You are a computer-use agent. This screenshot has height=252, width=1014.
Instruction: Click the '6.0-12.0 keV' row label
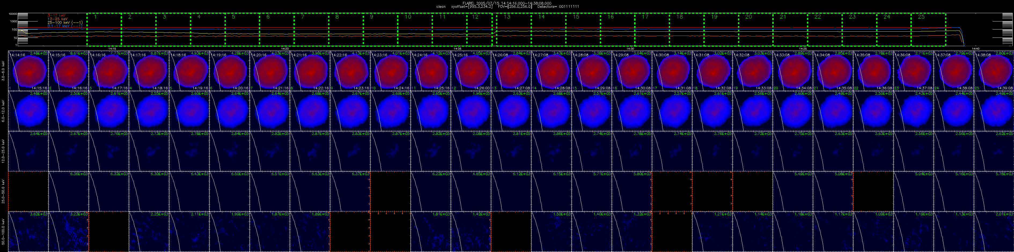pyautogui.click(x=3, y=111)
